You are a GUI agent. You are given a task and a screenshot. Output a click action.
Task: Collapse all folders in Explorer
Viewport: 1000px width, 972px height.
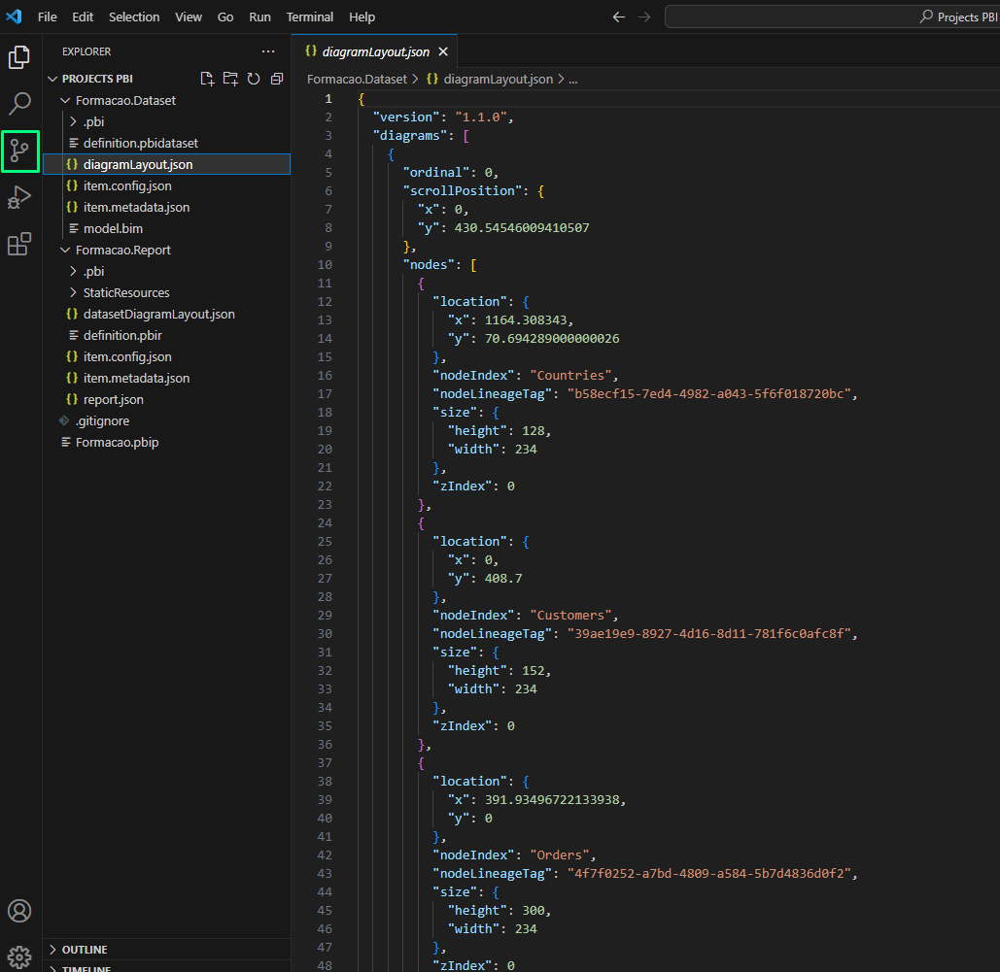click(x=276, y=79)
